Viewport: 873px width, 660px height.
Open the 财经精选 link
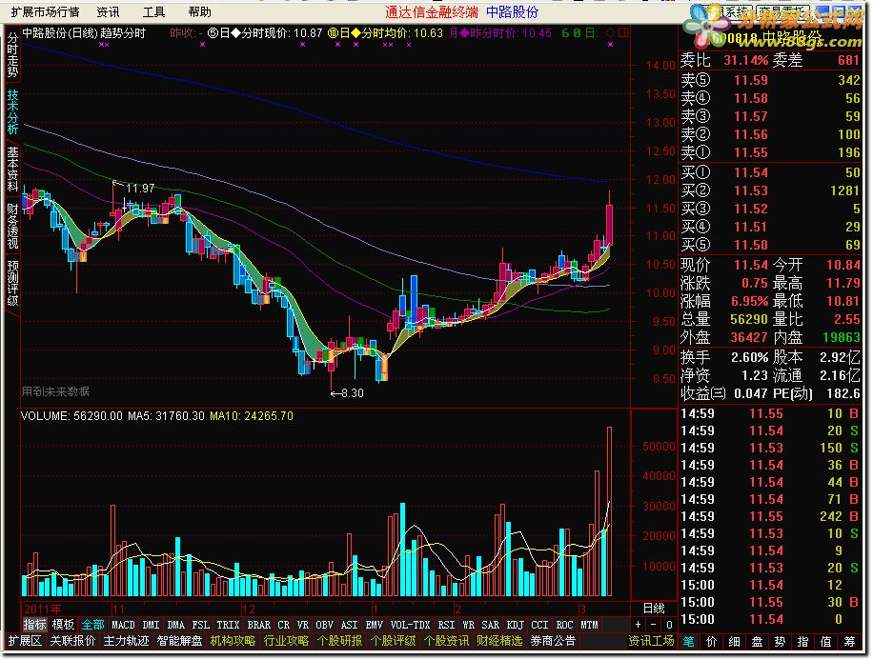tap(500, 641)
